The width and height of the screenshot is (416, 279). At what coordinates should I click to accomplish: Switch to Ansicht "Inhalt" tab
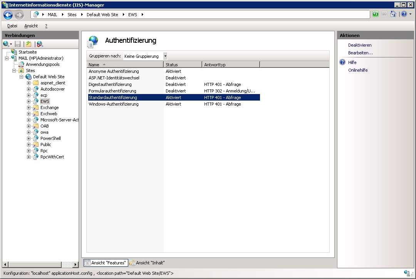[147, 263]
